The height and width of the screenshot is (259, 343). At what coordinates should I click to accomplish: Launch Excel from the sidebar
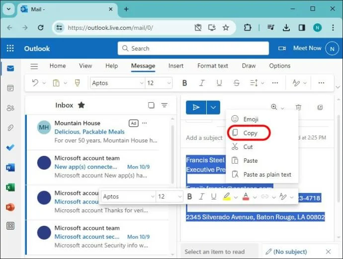tap(10, 188)
